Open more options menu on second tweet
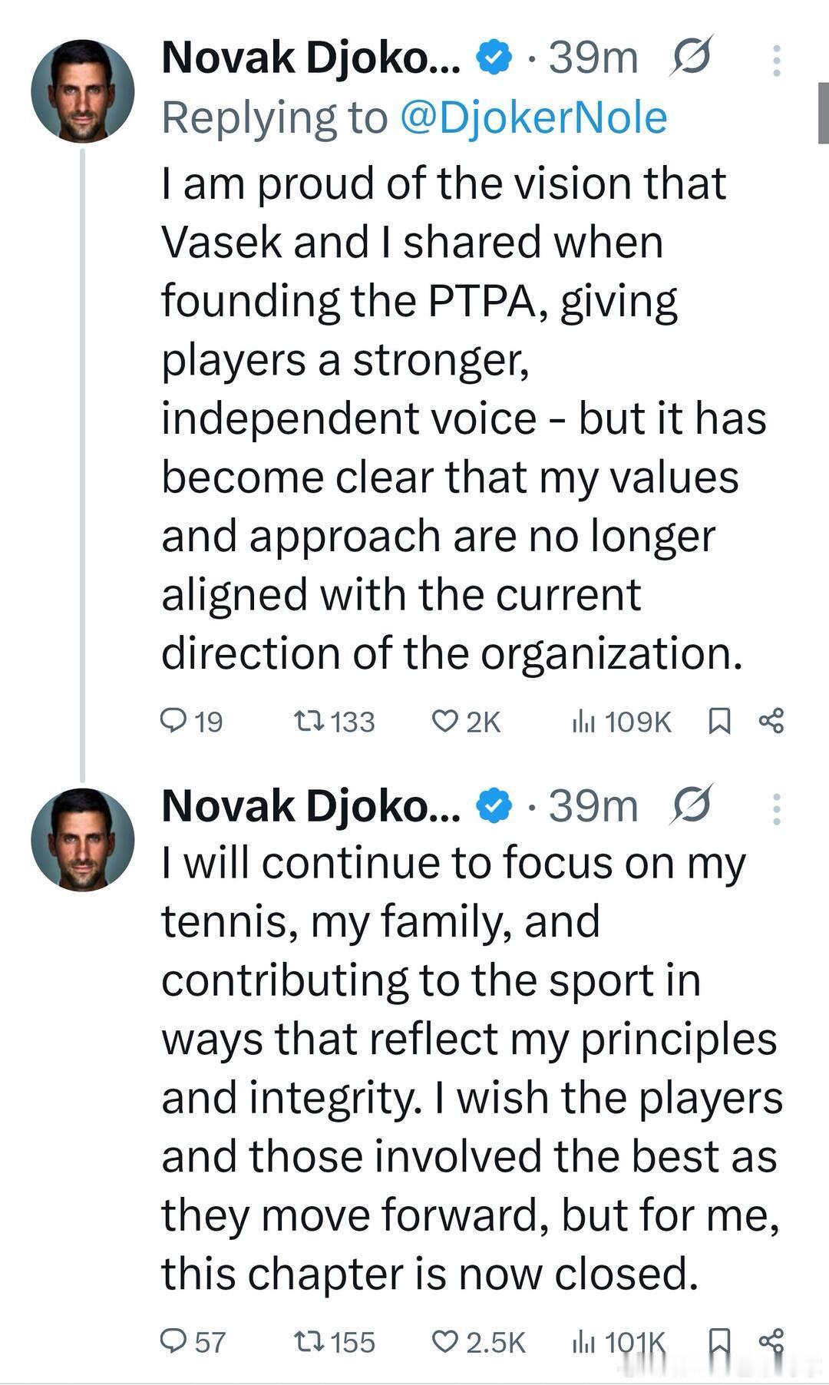 pyautogui.click(x=777, y=808)
